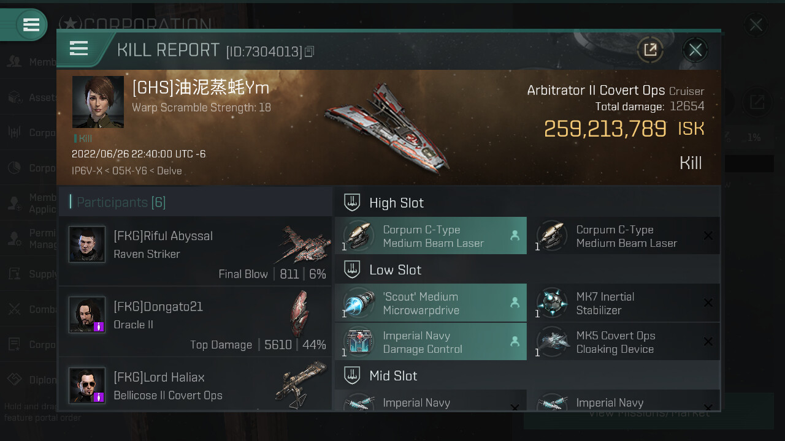The width and height of the screenshot is (785, 441).
Task: Copy the kill report ID
Action: pyautogui.click(x=310, y=52)
